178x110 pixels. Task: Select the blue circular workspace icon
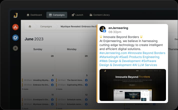coord(15,37)
